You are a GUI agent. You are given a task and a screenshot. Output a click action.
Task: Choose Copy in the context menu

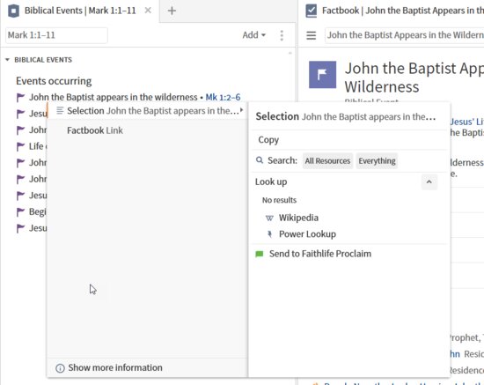coord(268,140)
